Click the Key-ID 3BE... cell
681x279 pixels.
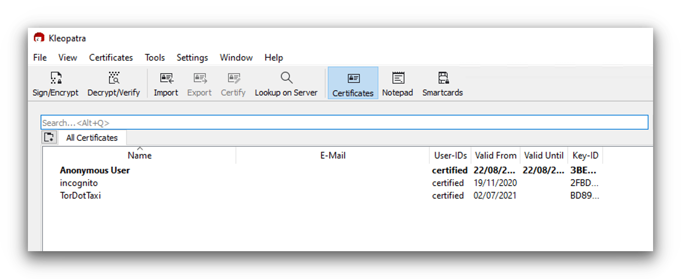[583, 170]
